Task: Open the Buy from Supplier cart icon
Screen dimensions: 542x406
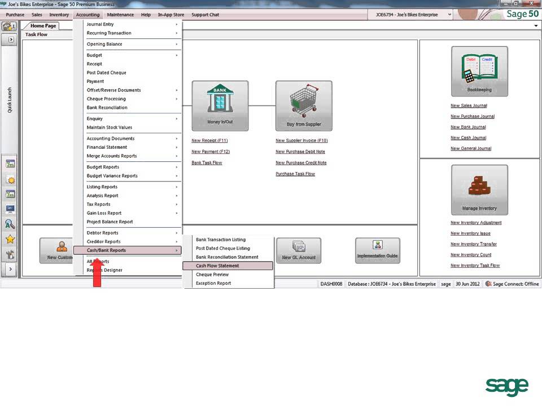Action: point(304,105)
